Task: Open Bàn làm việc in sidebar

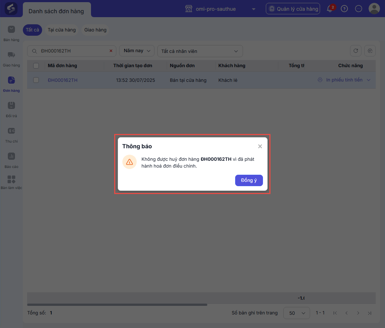Action: pyautogui.click(x=11, y=183)
